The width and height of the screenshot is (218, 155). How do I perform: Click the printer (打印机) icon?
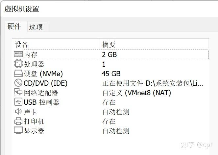click(18, 121)
